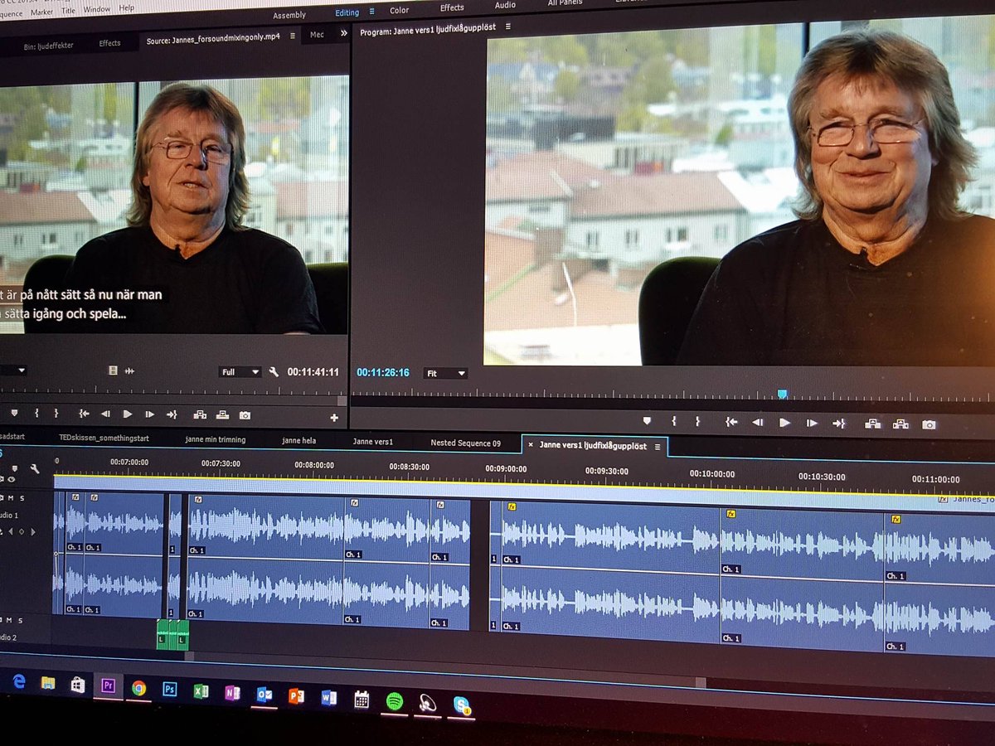Image resolution: width=995 pixels, height=746 pixels.
Task: Click Lift button in Program monitor
Action: click(872, 424)
